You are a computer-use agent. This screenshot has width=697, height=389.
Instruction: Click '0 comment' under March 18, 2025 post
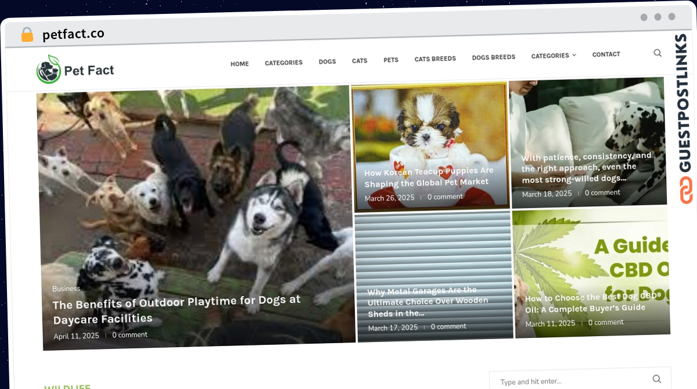click(602, 192)
